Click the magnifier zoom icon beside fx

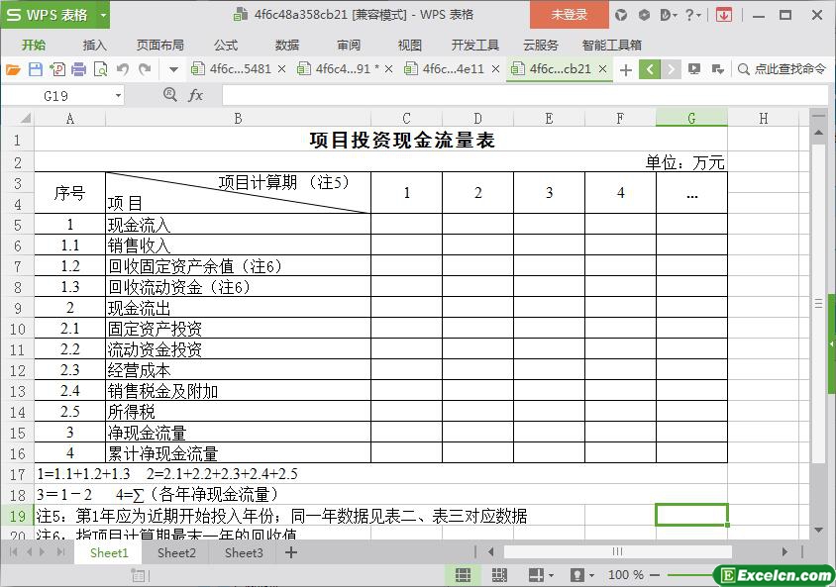169,95
